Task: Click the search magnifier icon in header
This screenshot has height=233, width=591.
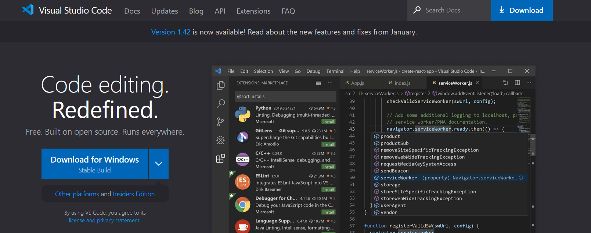Action: pos(417,10)
